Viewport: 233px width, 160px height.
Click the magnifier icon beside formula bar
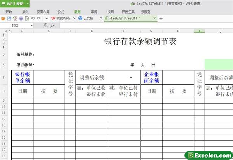coord(46,25)
